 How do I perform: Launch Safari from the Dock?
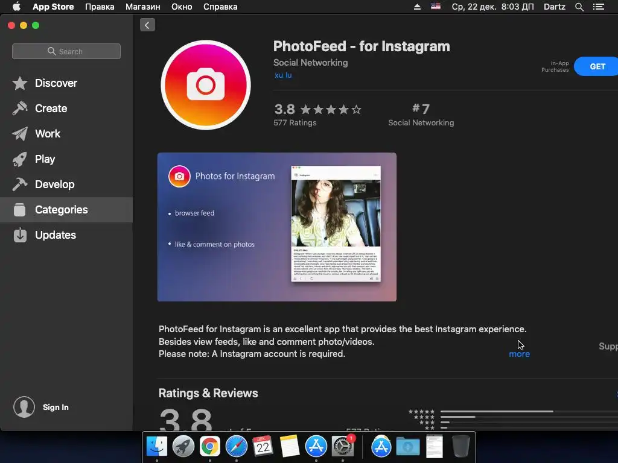point(237,447)
